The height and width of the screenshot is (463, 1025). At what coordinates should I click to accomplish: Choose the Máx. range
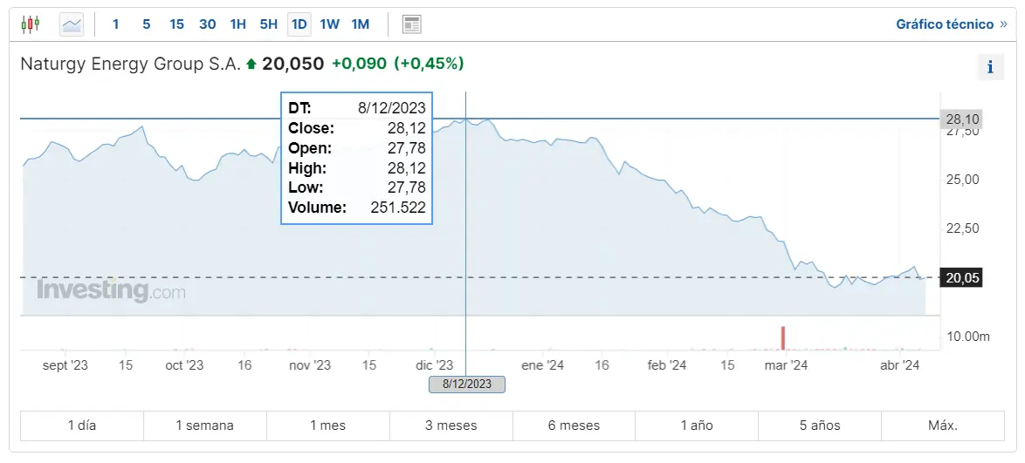click(x=943, y=426)
